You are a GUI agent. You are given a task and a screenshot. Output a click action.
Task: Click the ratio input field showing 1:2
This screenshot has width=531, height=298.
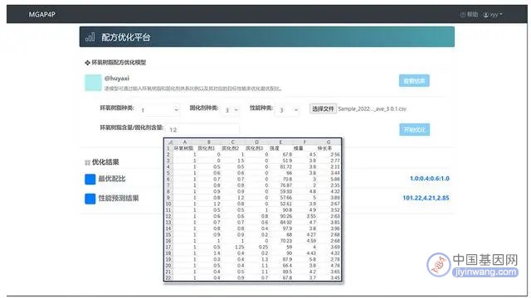(202, 129)
